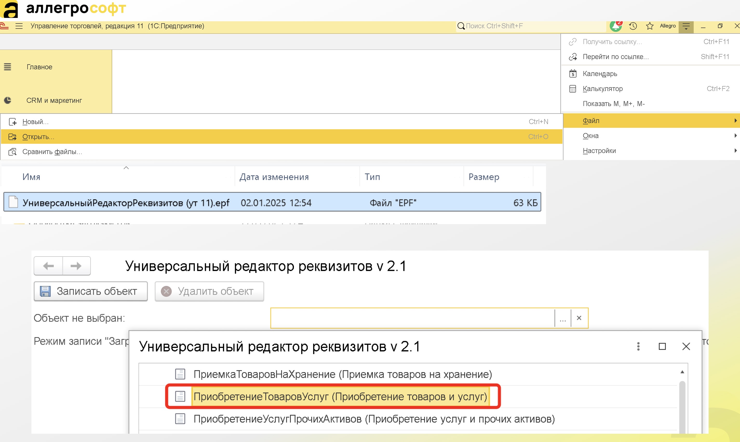Click document icon of ПриобретениеТоваровУслуг row
Viewport: 740px width, 442px height.
click(x=180, y=396)
